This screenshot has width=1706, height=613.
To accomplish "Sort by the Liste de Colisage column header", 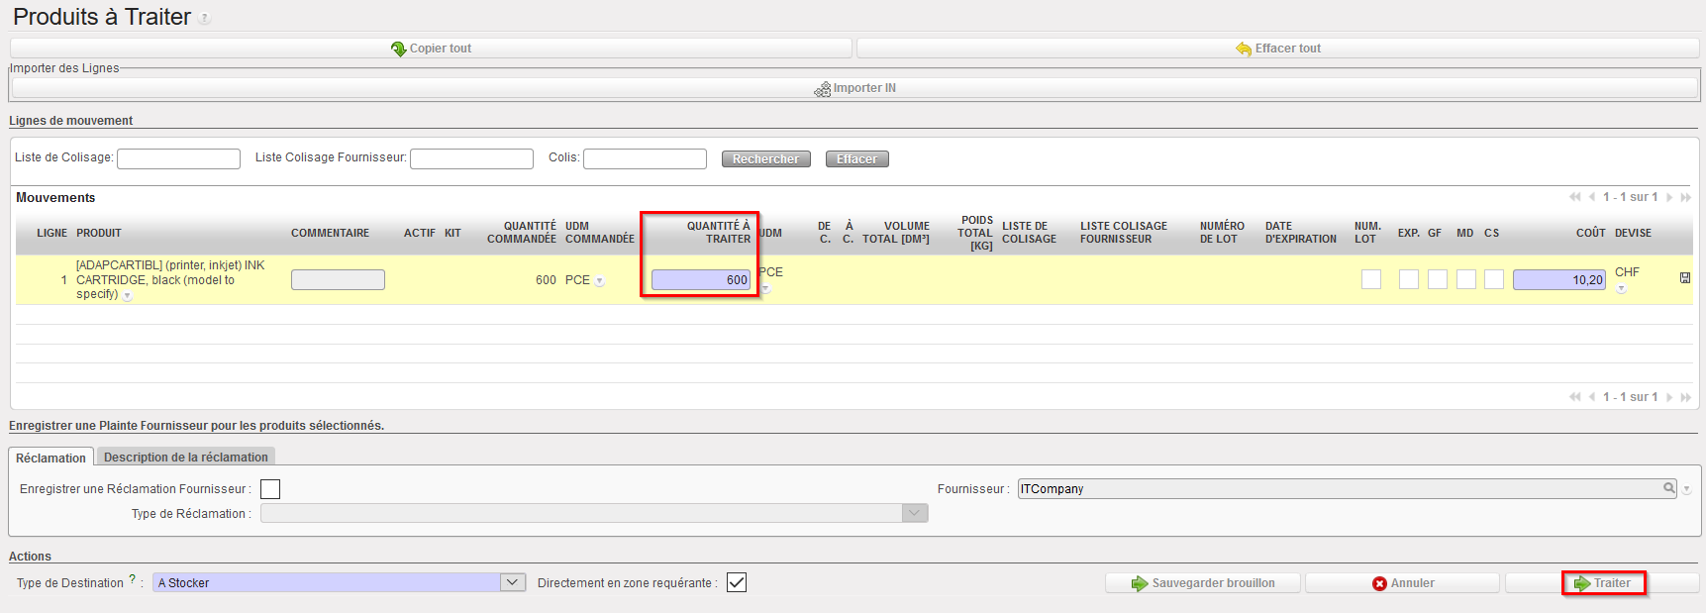I will 1029,233.
